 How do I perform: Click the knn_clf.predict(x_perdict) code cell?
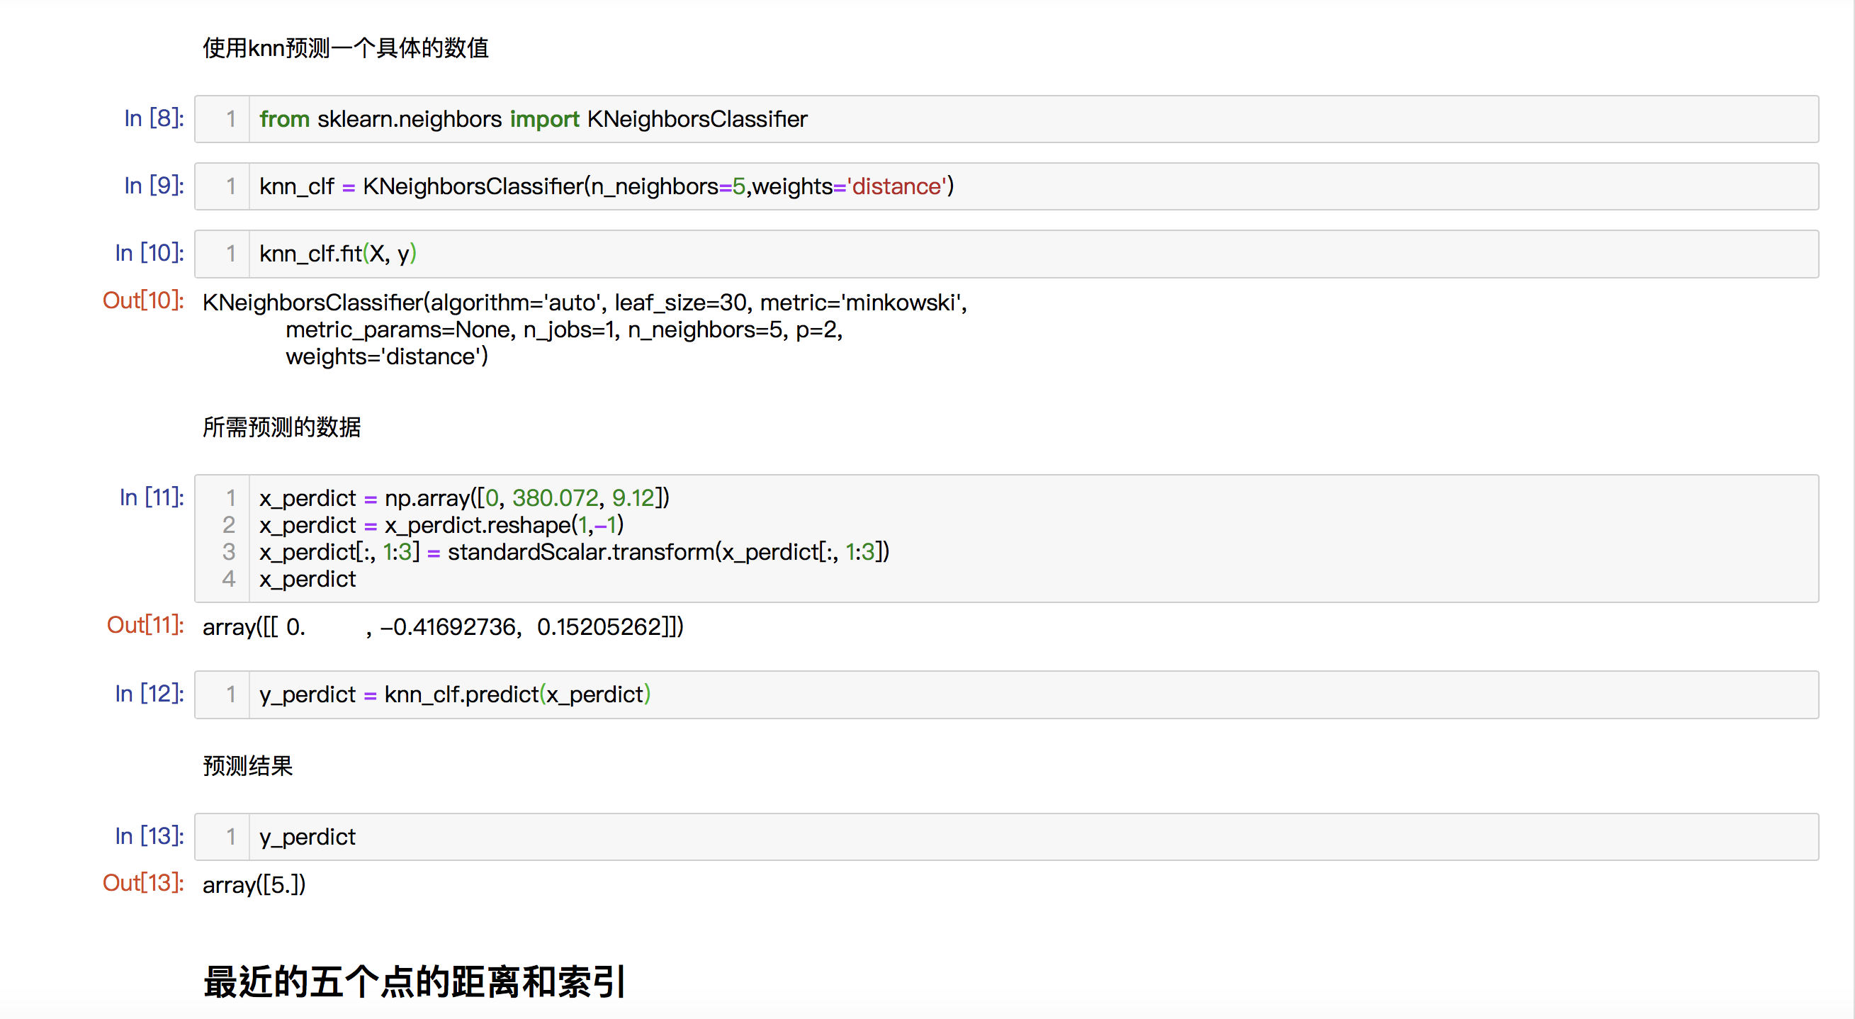point(1006,694)
